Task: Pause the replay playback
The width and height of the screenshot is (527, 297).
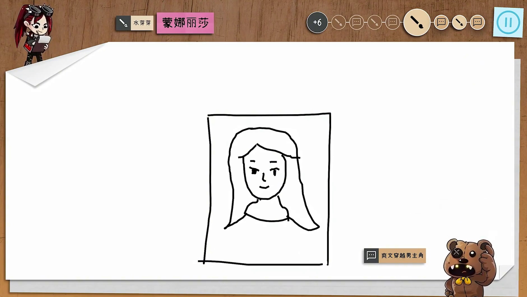Action: tap(508, 22)
